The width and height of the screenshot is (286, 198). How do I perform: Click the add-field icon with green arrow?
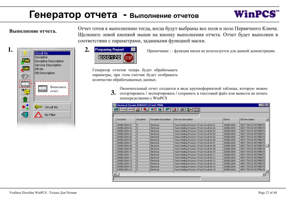[x=25, y=61]
